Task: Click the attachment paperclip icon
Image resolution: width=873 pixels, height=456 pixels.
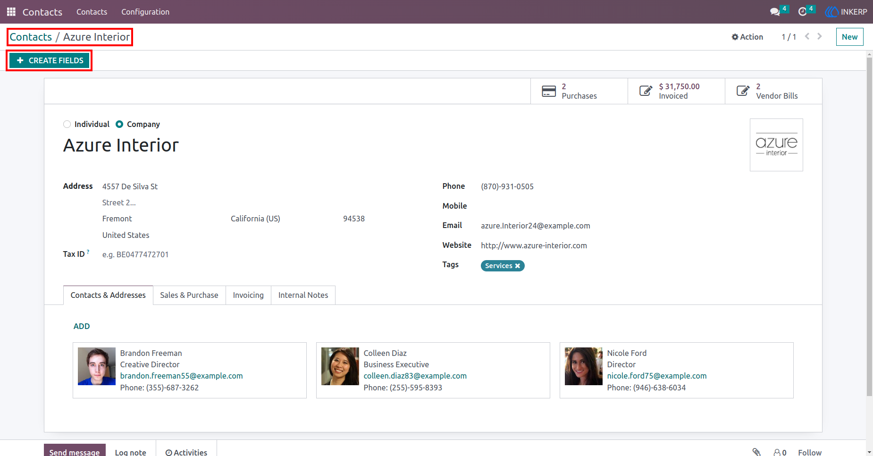Action: (x=756, y=452)
